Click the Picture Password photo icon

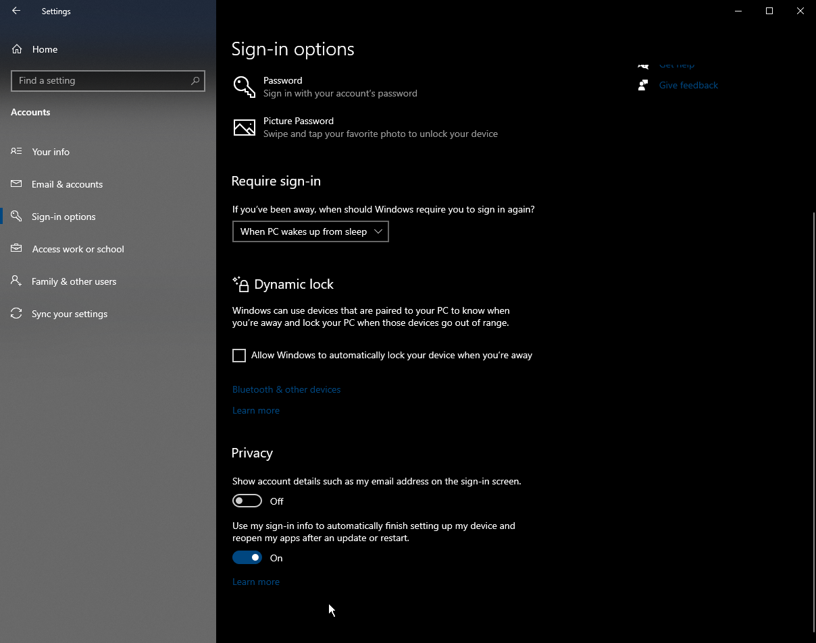244,127
